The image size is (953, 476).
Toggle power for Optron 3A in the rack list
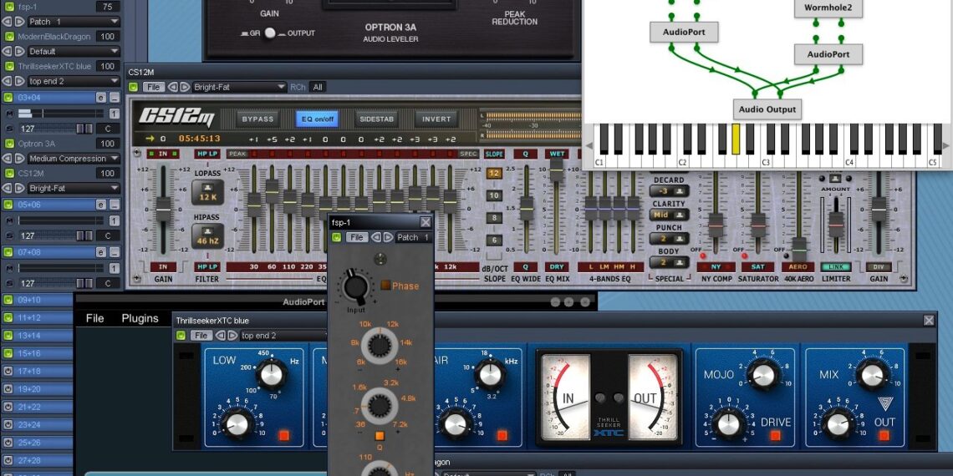tap(8, 144)
